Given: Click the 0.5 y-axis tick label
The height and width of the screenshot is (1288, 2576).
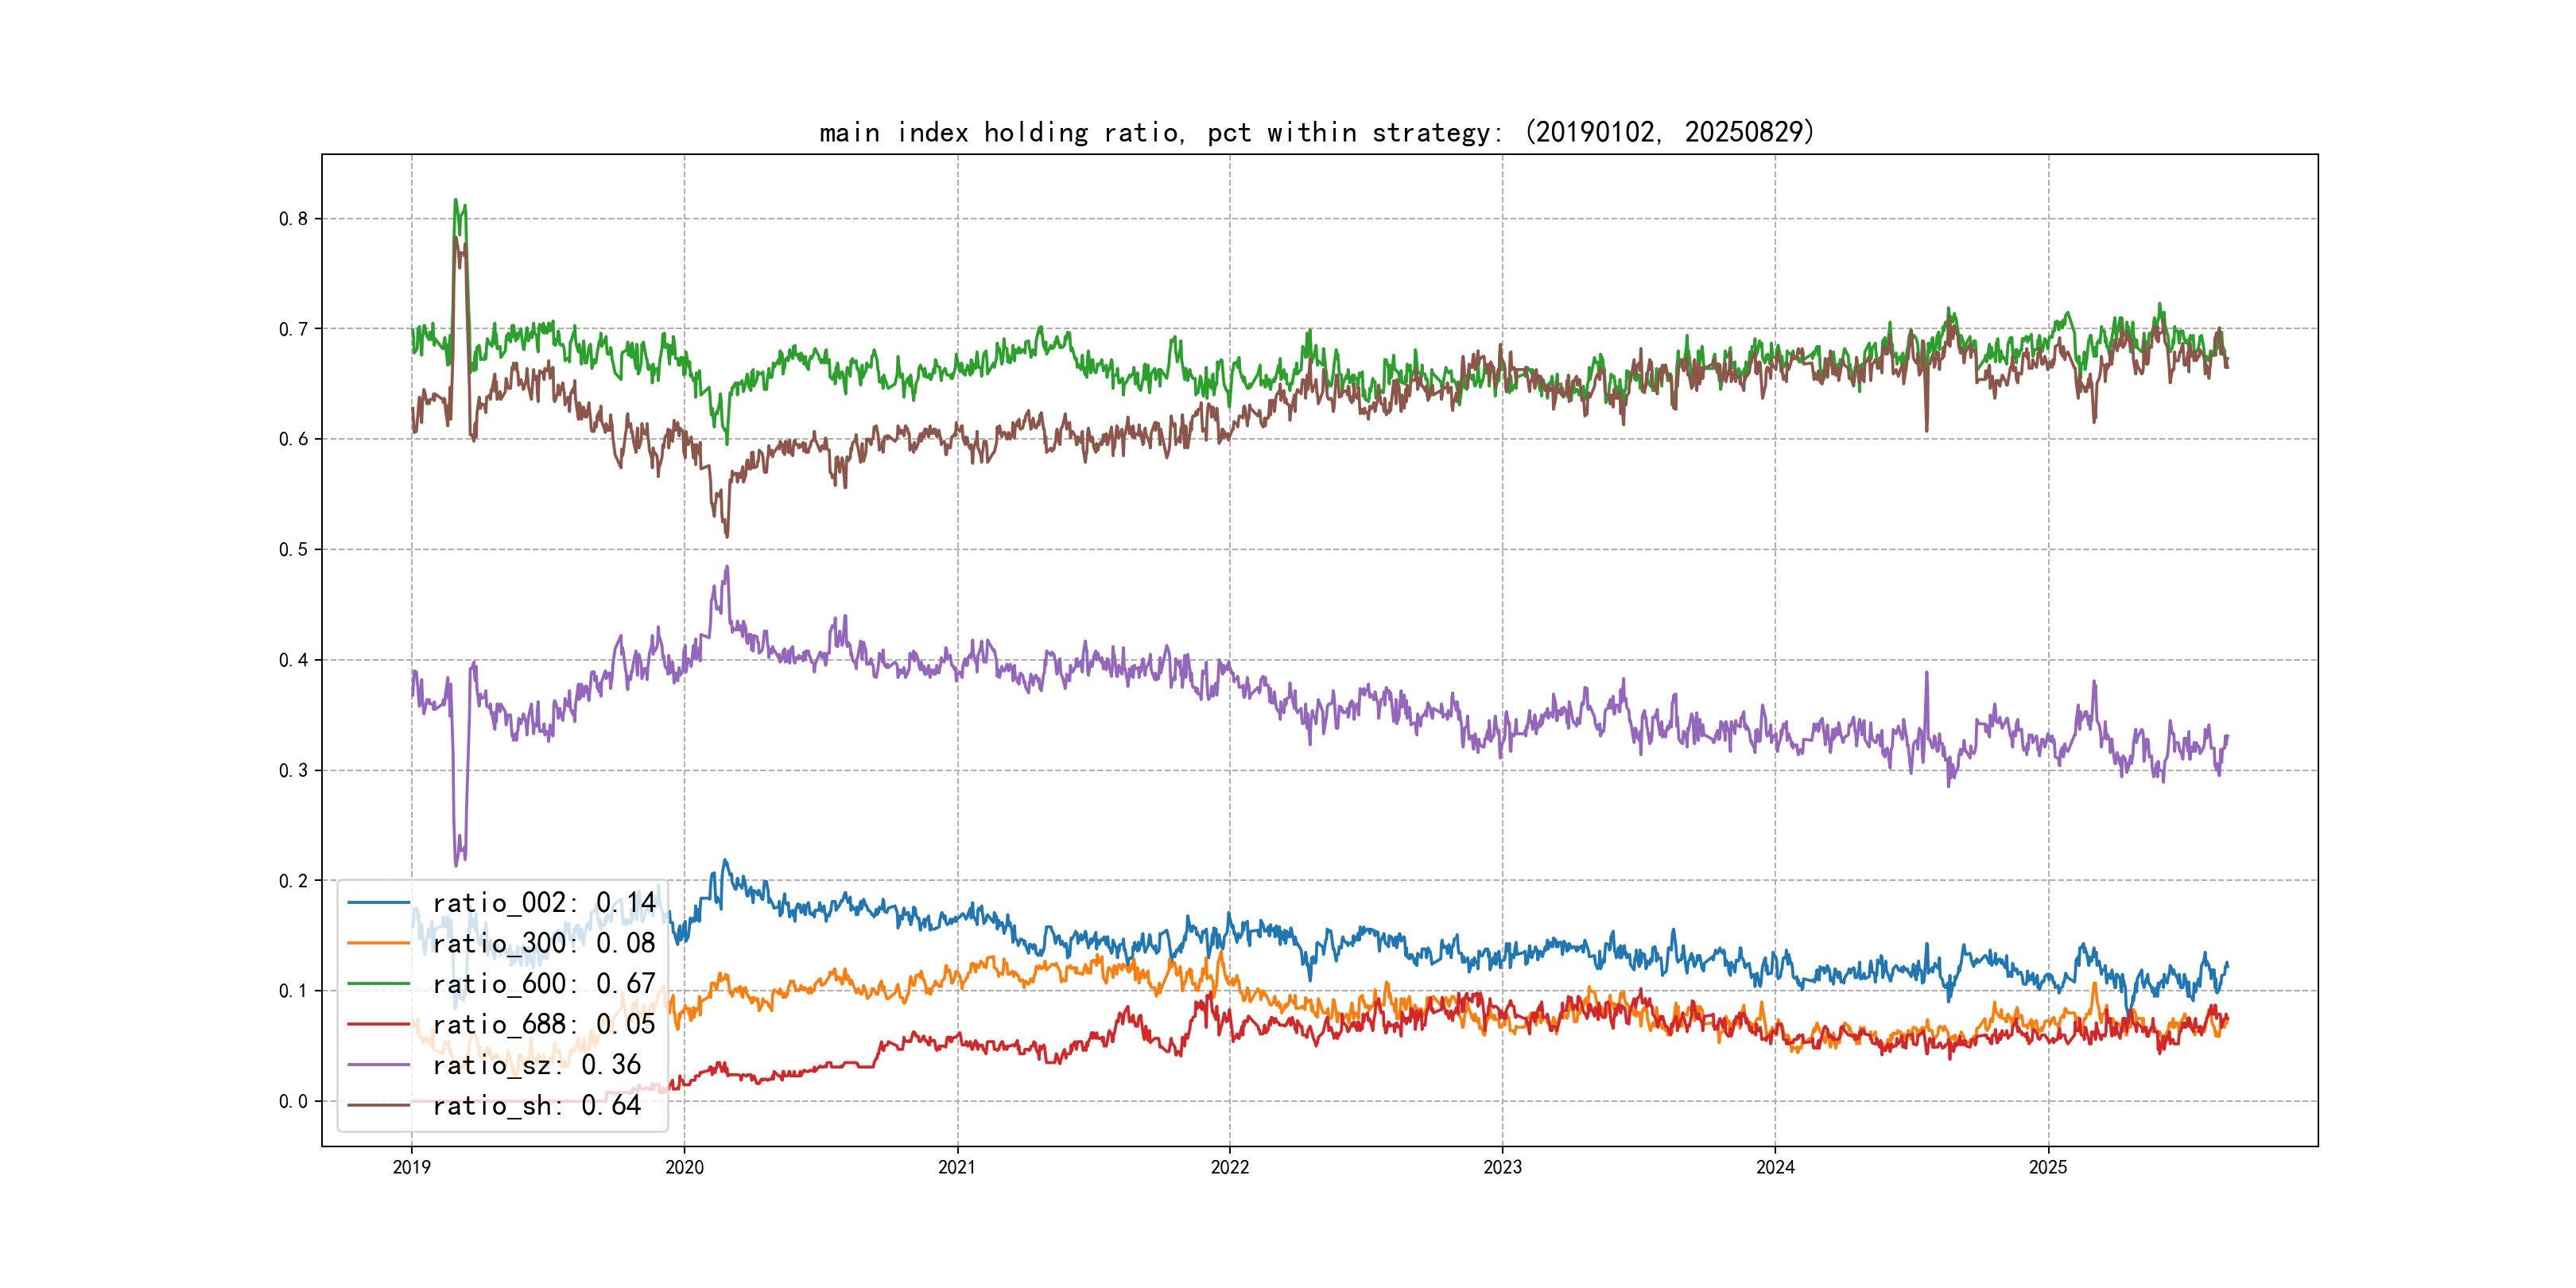Looking at the screenshot, I should coord(293,550).
